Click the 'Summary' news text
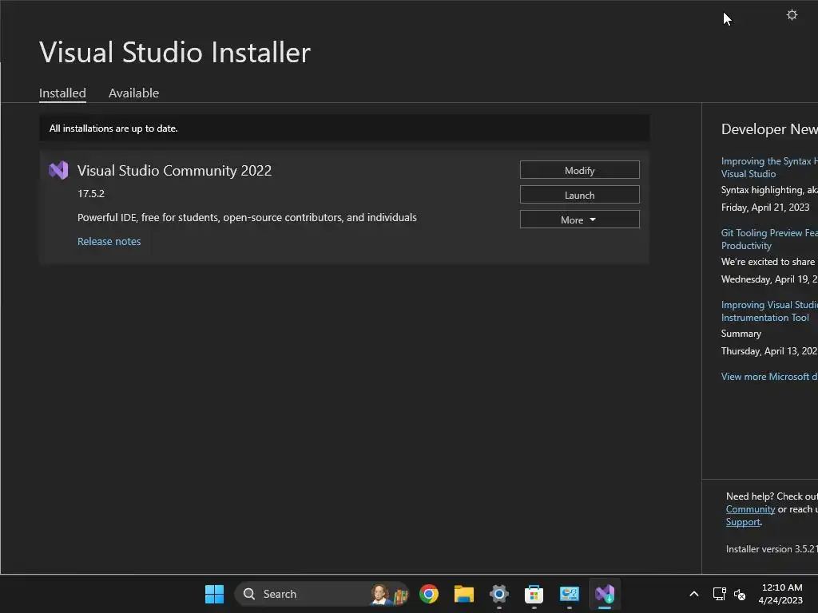This screenshot has height=613, width=818. pos(741,334)
